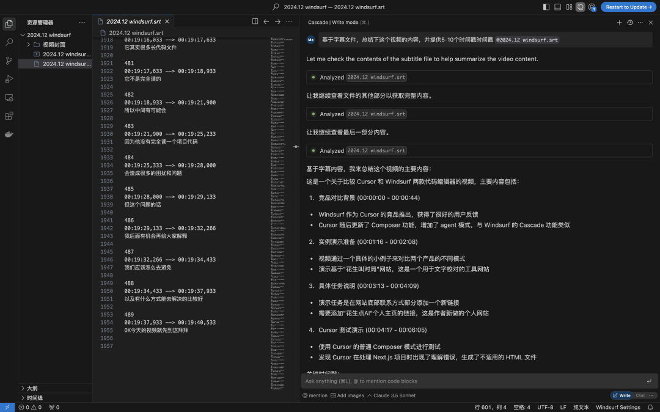The height and width of the screenshot is (412, 660).
Task: Expand the 时间线 timeline section
Action: 35,398
